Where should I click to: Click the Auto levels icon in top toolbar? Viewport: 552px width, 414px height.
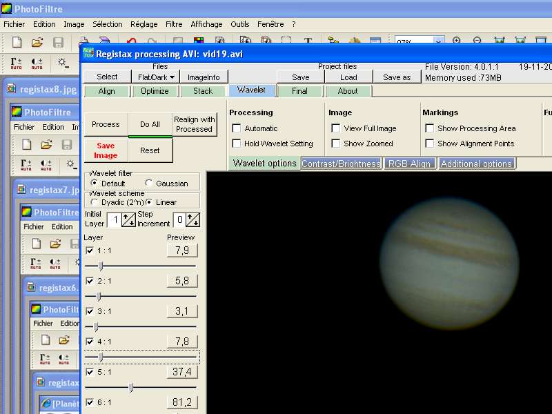pyautogui.click(x=17, y=63)
